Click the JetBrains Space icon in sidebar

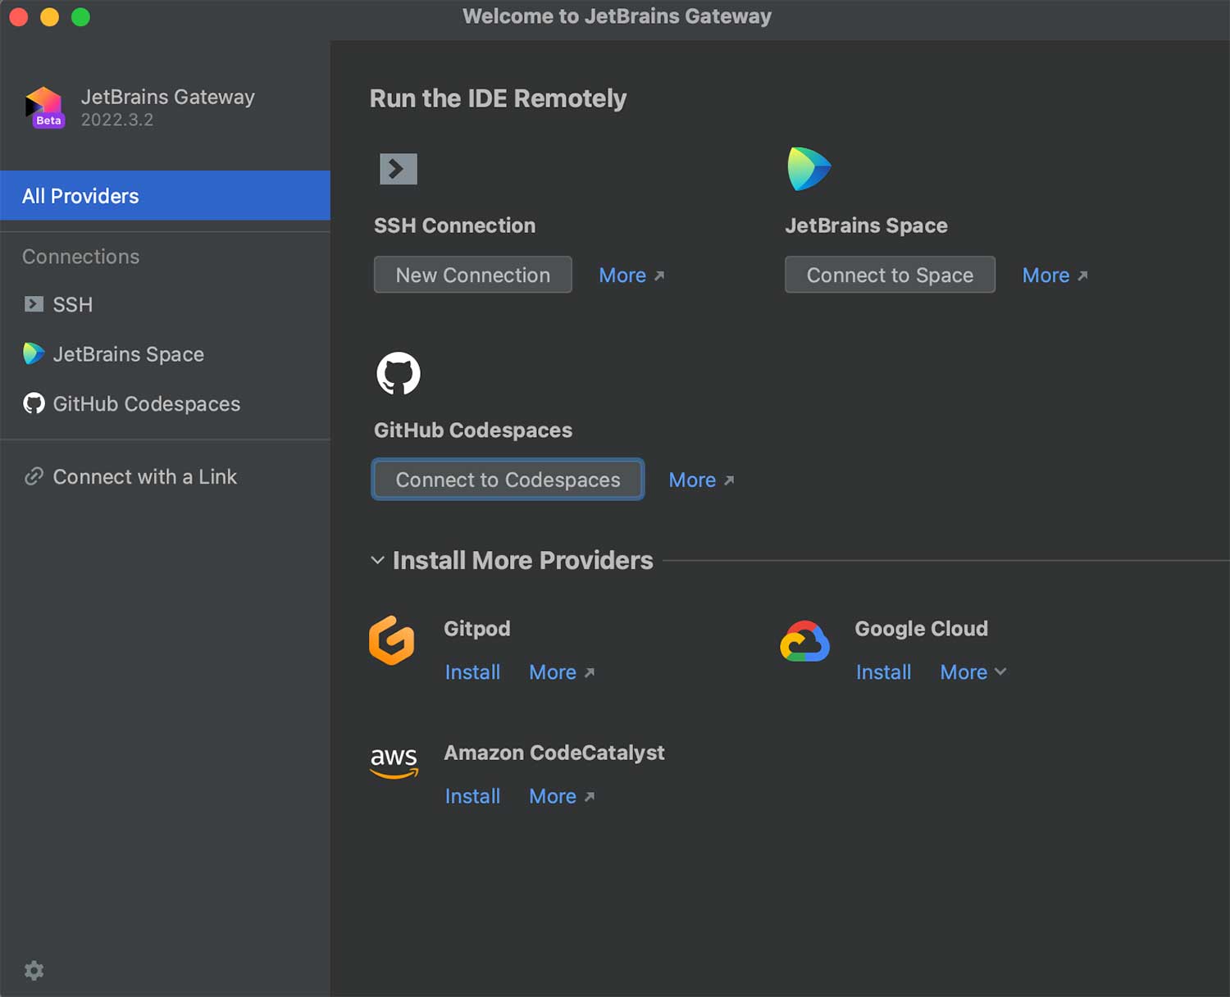tap(34, 354)
